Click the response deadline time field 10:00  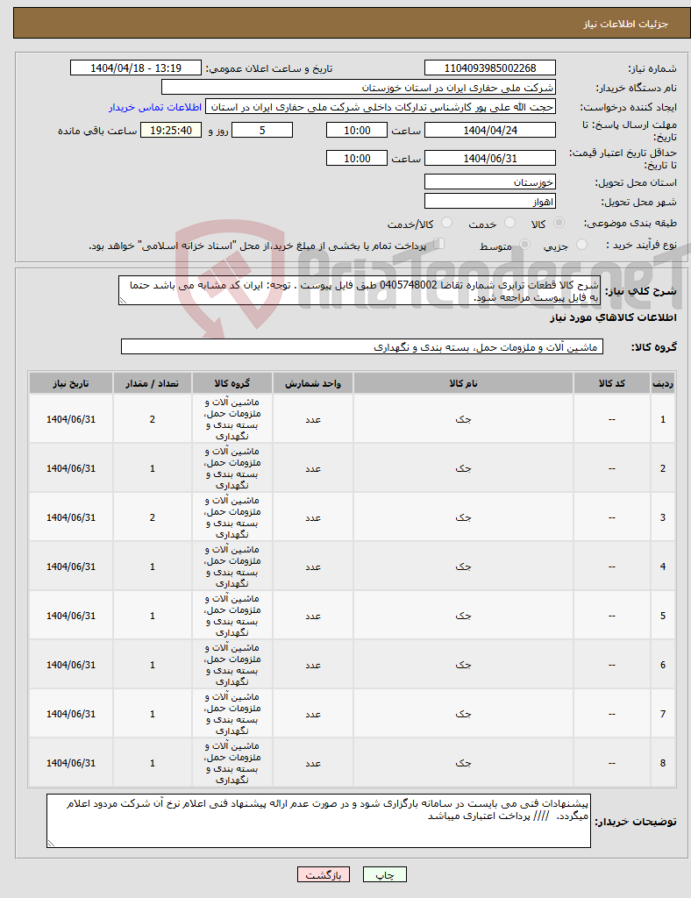pos(357,131)
